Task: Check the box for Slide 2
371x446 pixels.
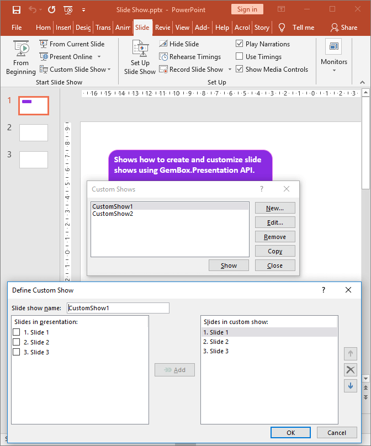Action: [x=17, y=342]
